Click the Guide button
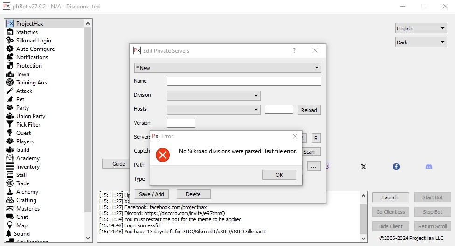Image resolution: width=455 pixels, height=246 pixels. 118,164
